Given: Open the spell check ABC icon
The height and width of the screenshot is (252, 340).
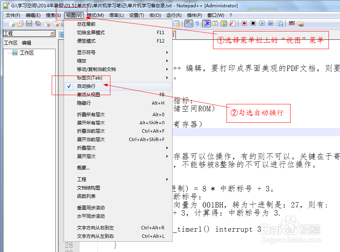Looking at the screenshot, I should click(292, 23).
